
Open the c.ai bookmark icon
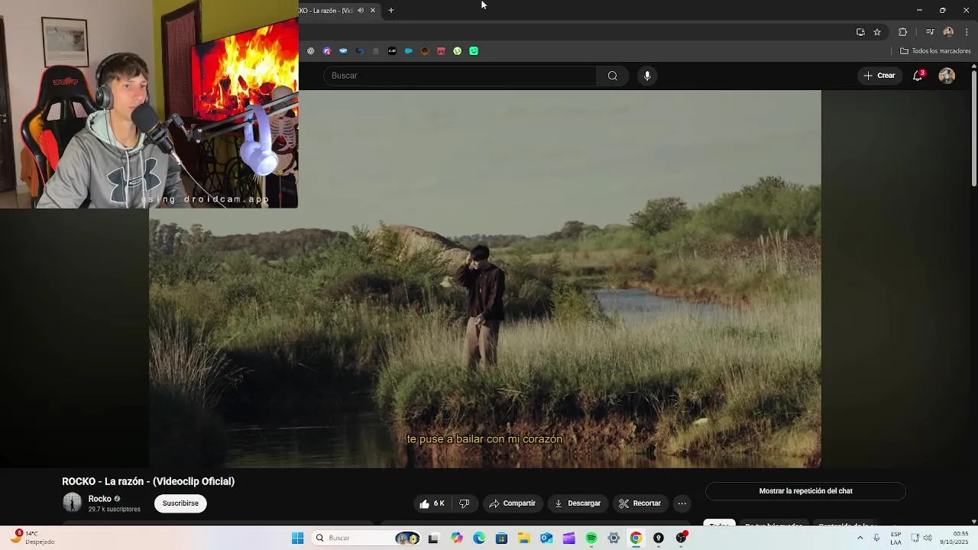(x=392, y=51)
